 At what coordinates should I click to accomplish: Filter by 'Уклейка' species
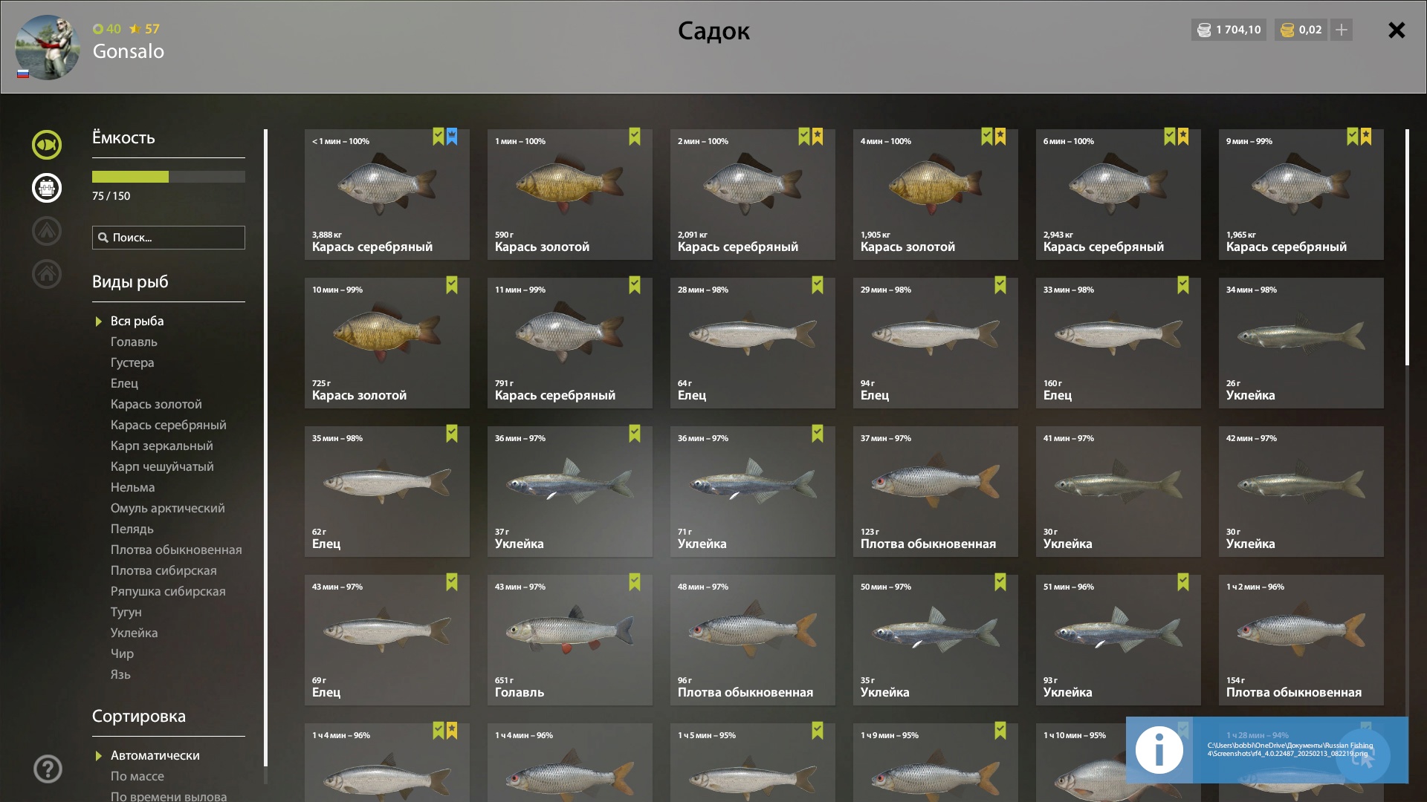(x=134, y=633)
